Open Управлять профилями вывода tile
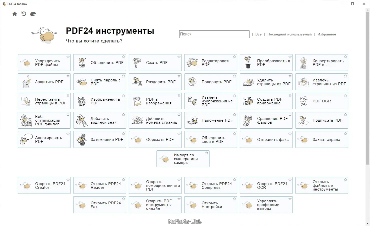This screenshot has height=226, width=370. tap(266, 205)
